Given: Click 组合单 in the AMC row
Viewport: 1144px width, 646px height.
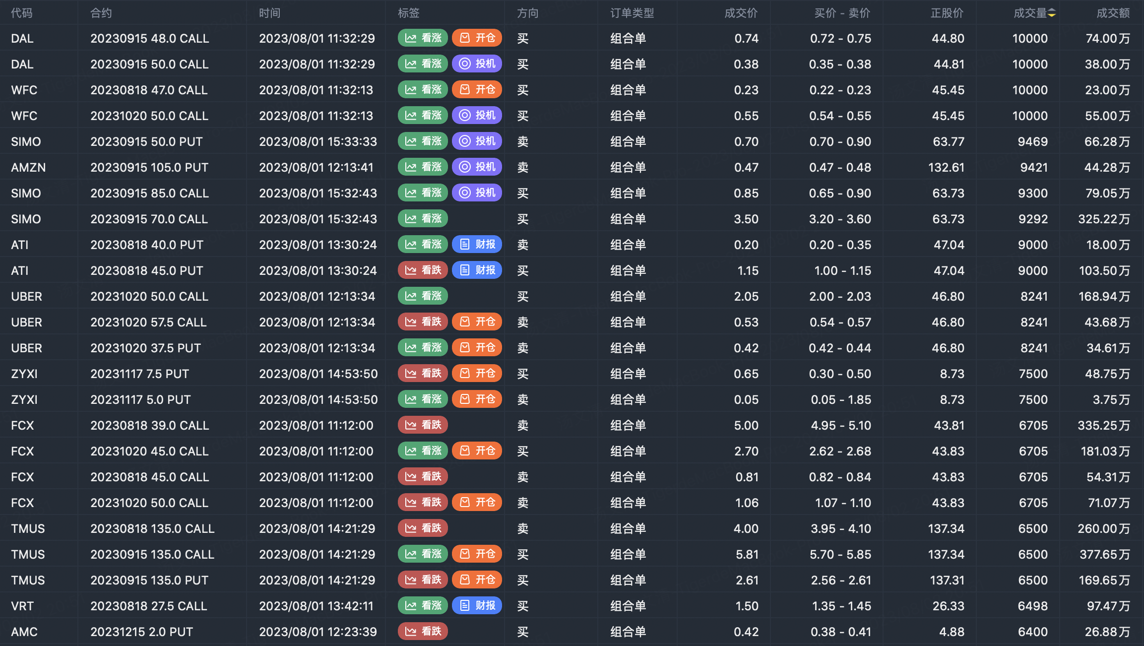Looking at the screenshot, I should [628, 632].
